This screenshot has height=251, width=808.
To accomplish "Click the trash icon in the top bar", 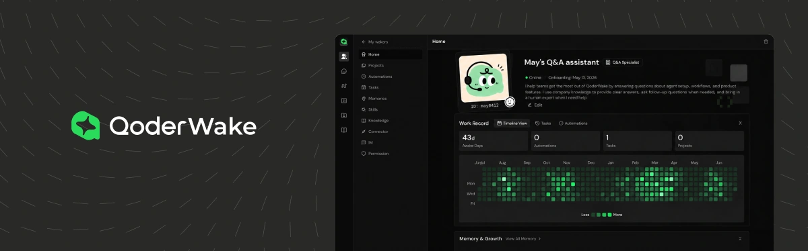I will (766, 42).
